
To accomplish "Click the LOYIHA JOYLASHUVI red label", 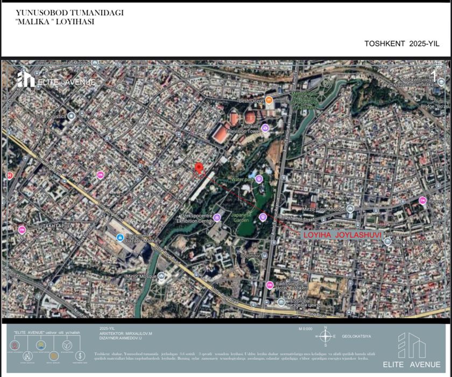I will (342, 235).
